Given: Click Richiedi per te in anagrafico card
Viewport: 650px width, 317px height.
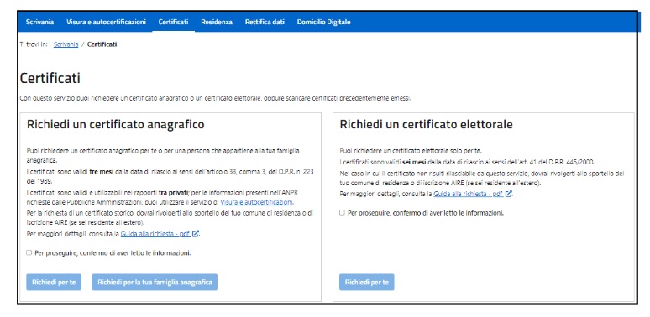Looking at the screenshot, I should click(54, 283).
